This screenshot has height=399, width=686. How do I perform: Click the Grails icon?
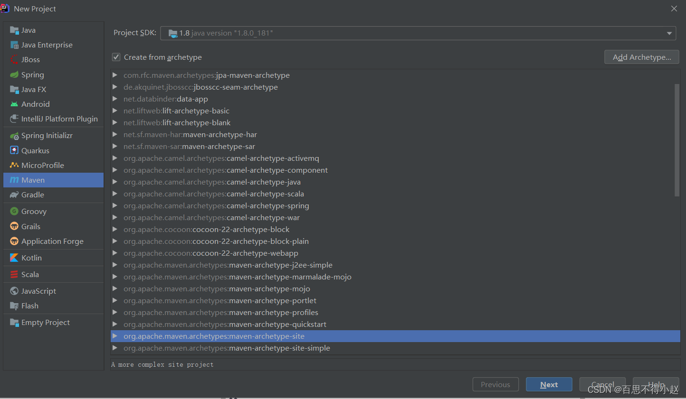(14, 226)
